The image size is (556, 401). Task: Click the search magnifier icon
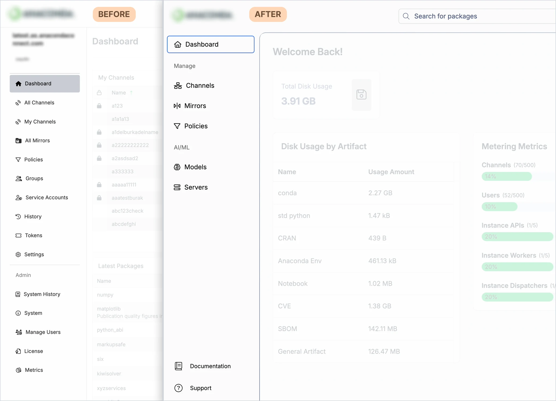(x=406, y=16)
